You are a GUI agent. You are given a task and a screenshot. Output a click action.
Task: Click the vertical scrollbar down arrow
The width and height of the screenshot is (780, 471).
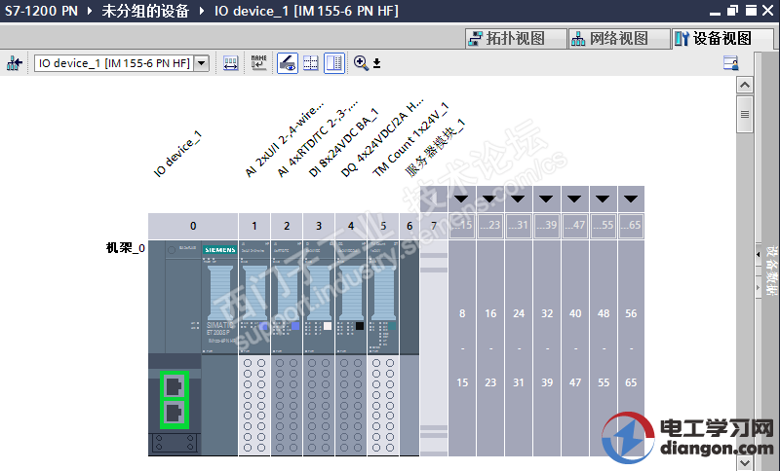pos(745,462)
